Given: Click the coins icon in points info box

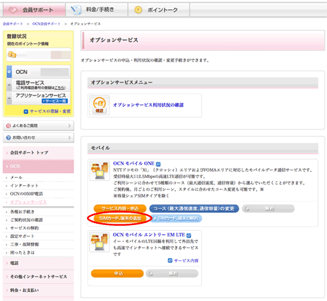Looking at the screenshot, I should pyautogui.click(x=12, y=54).
